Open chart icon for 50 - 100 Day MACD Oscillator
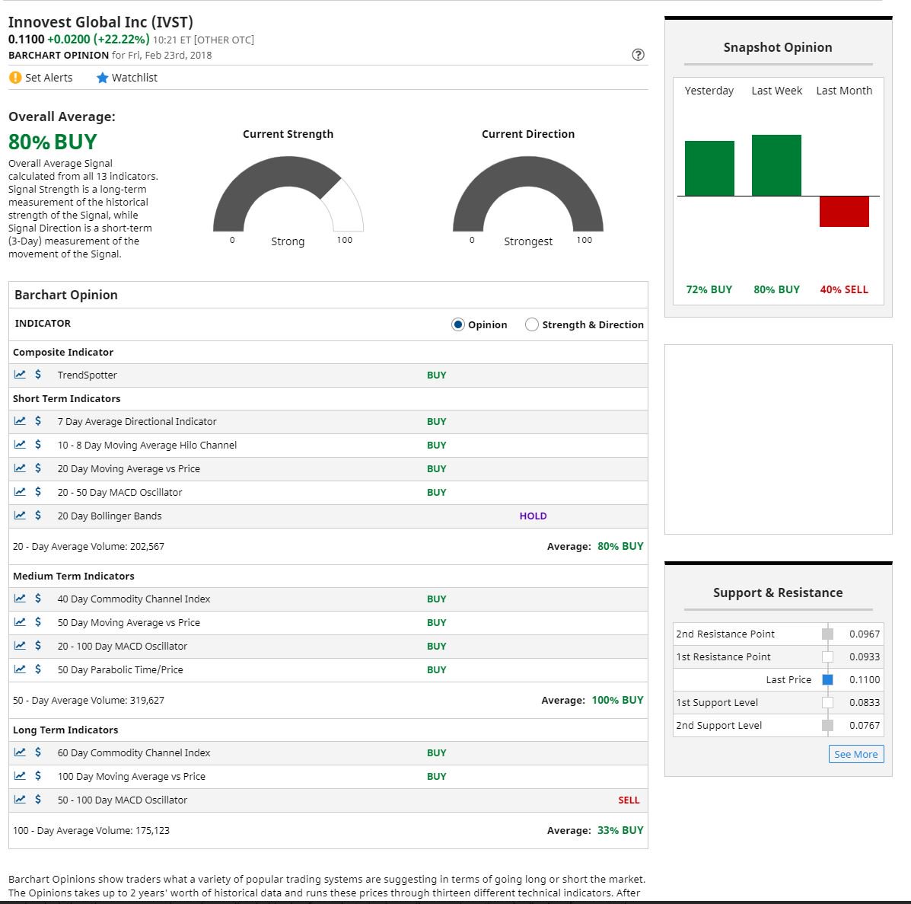This screenshot has height=904, width=911. [20, 800]
